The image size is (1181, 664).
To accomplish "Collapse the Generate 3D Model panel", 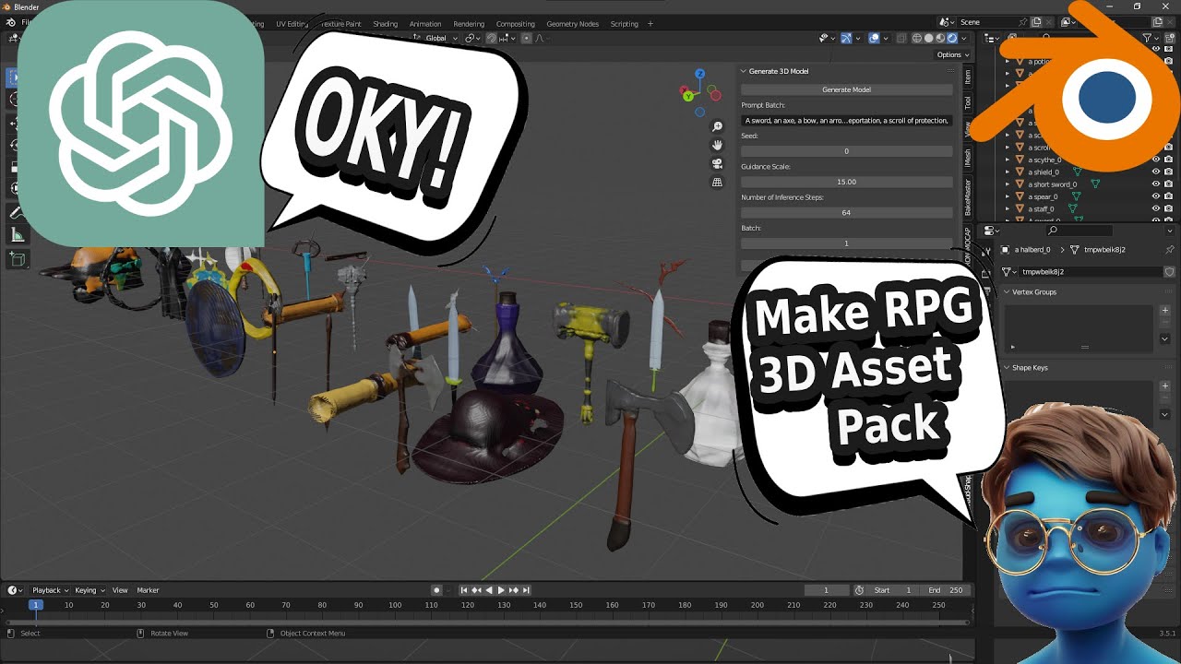I will click(x=744, y=71).
